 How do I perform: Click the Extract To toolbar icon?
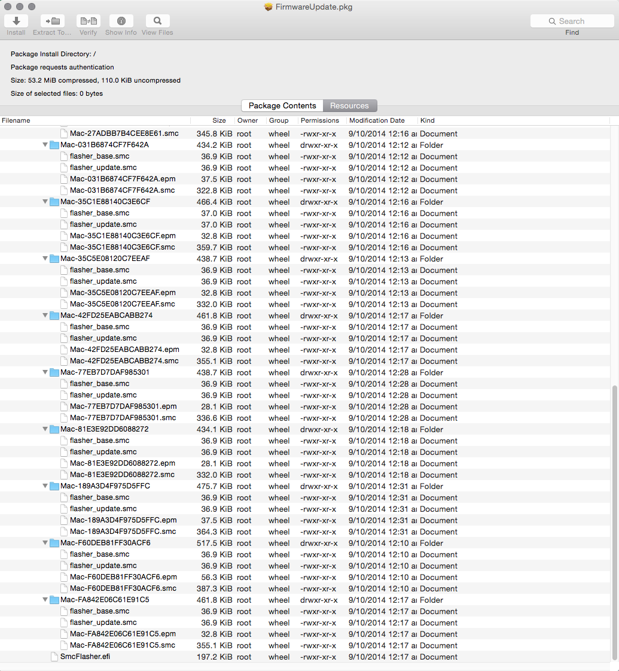[52, 20]
